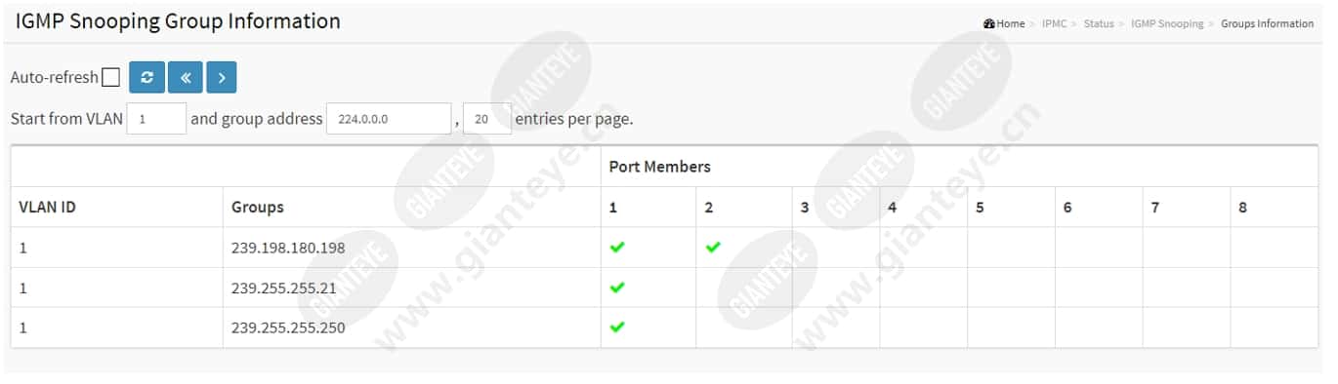Click port 1 checkmark for 239.255.255.250
This screenshot has height=384, width=1338.
coord(616,326)
